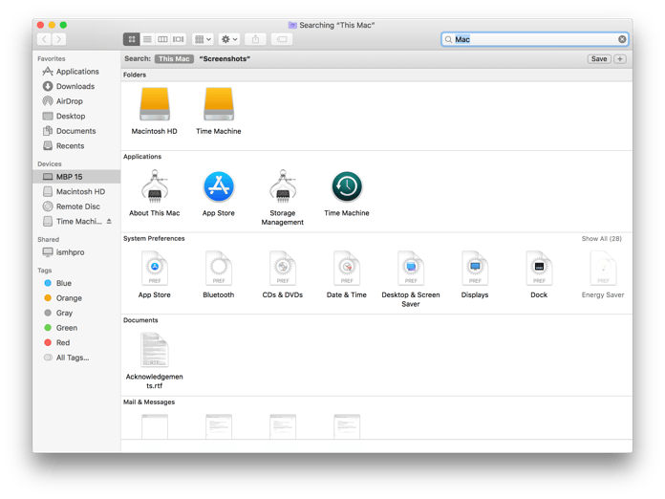Viewport: 665px width, 499px height.
Task: Filter by the Blue tag
Action: [x=76, y=283]
